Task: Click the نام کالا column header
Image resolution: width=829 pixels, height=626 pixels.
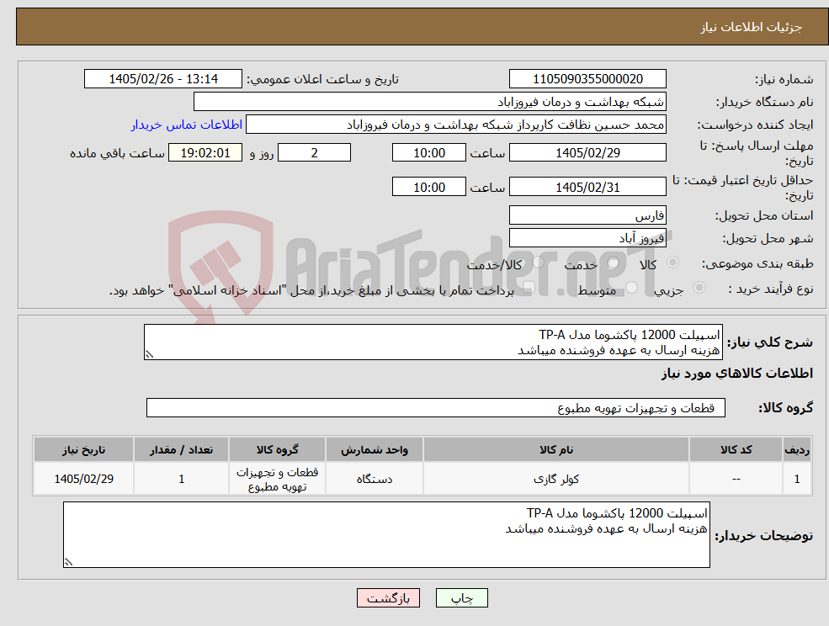Action: [556, 449]
